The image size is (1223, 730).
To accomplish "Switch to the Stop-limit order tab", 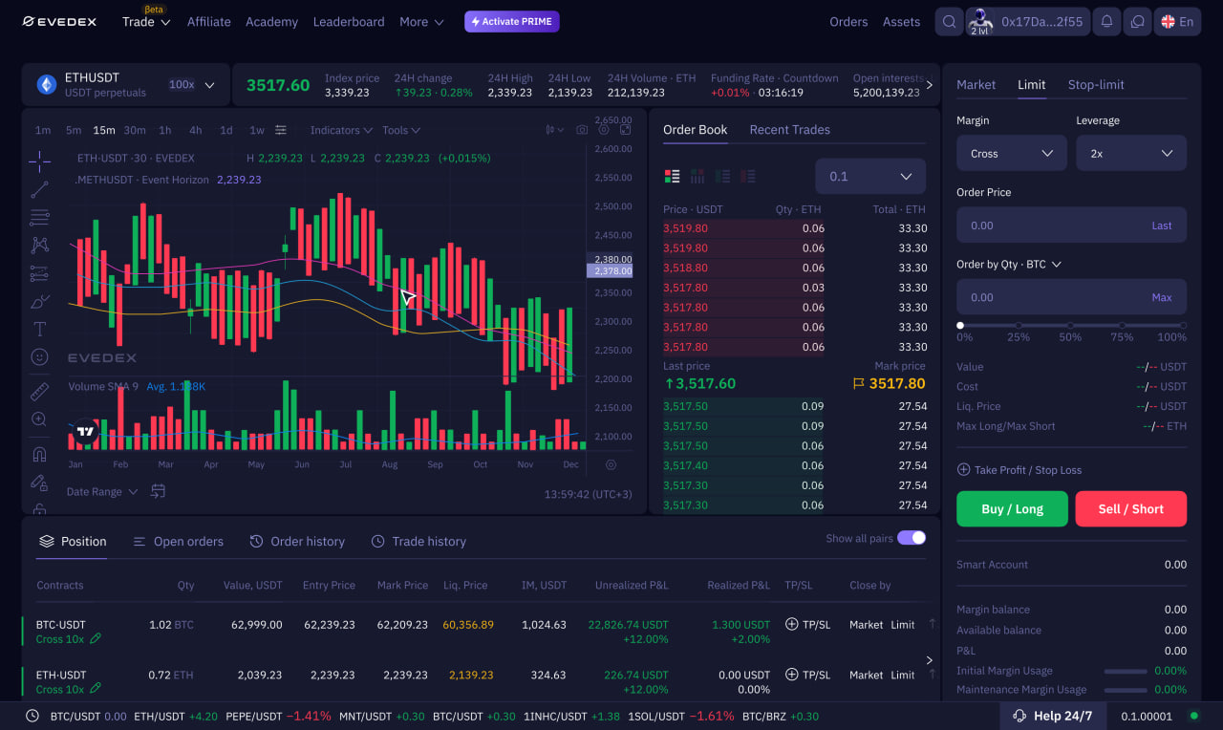I will pyautogui.click(x=1096, y=85).
